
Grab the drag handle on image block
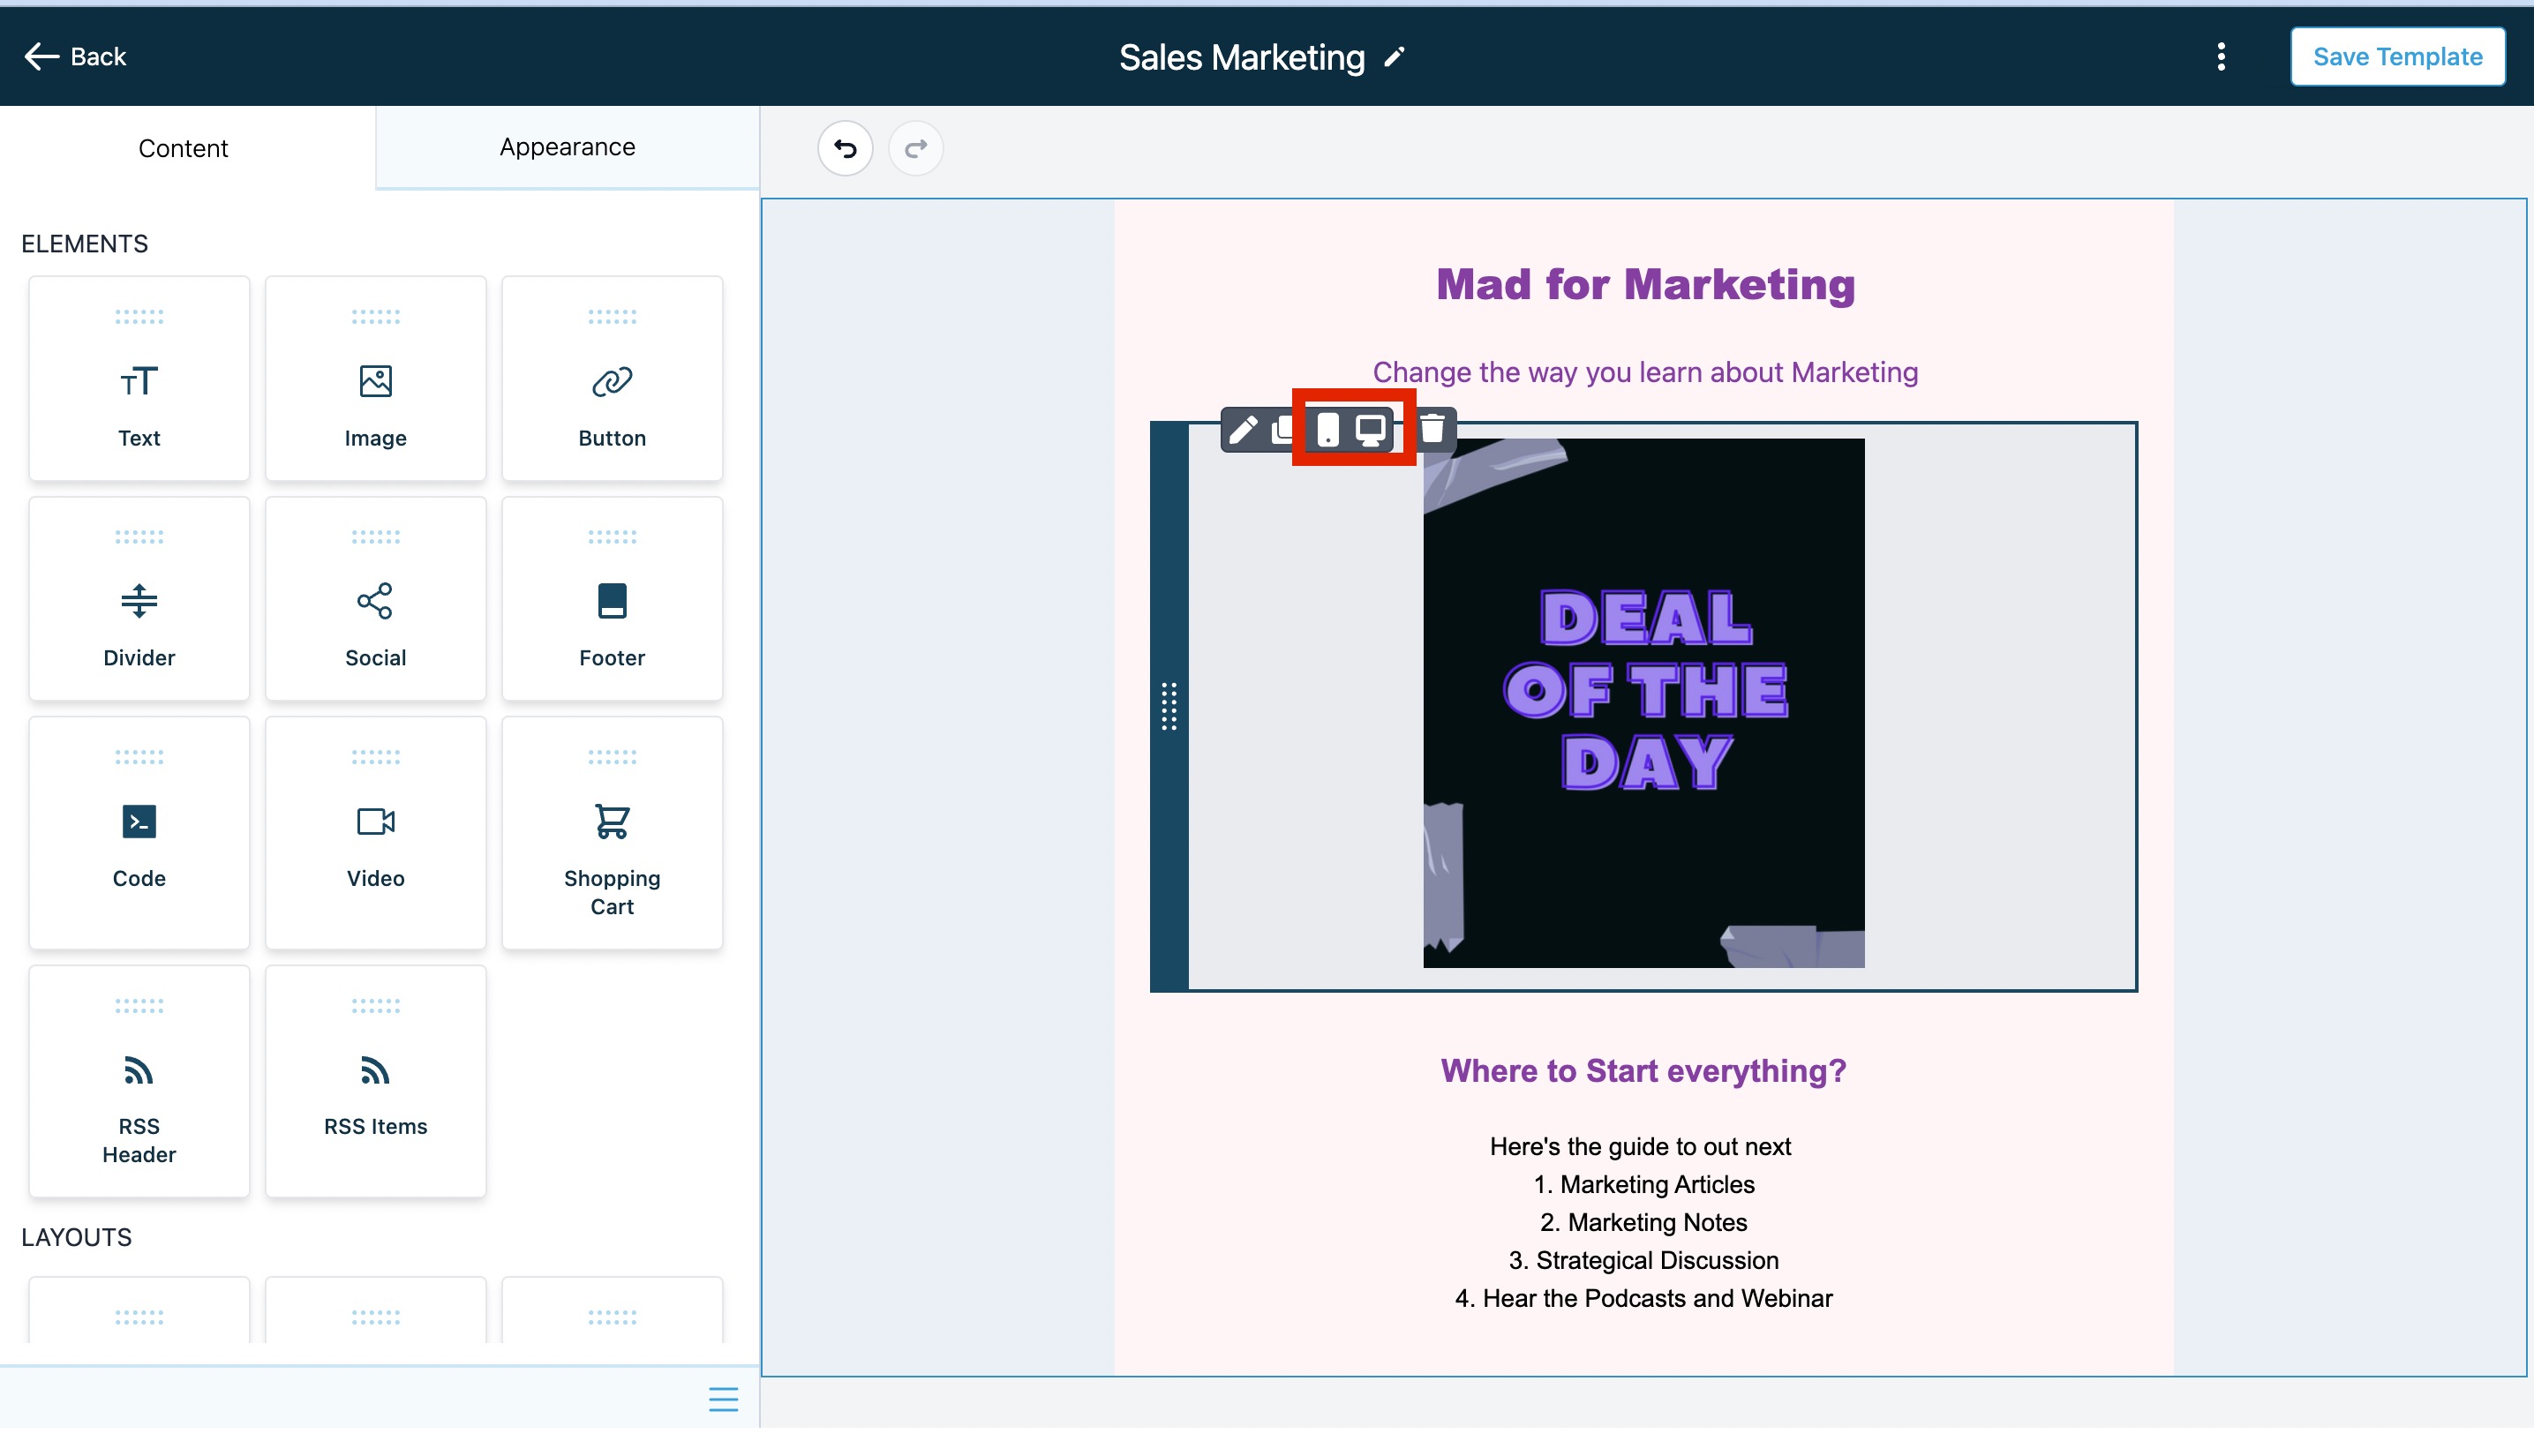(x=1168, y=706)
